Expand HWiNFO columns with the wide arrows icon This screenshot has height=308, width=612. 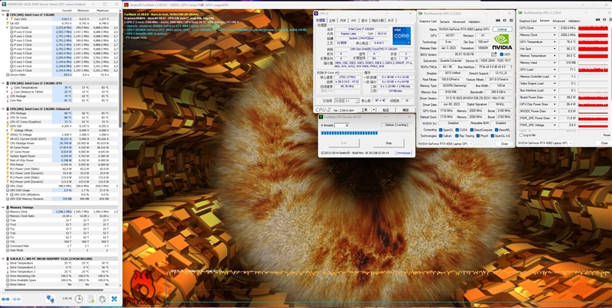[5, 299]
